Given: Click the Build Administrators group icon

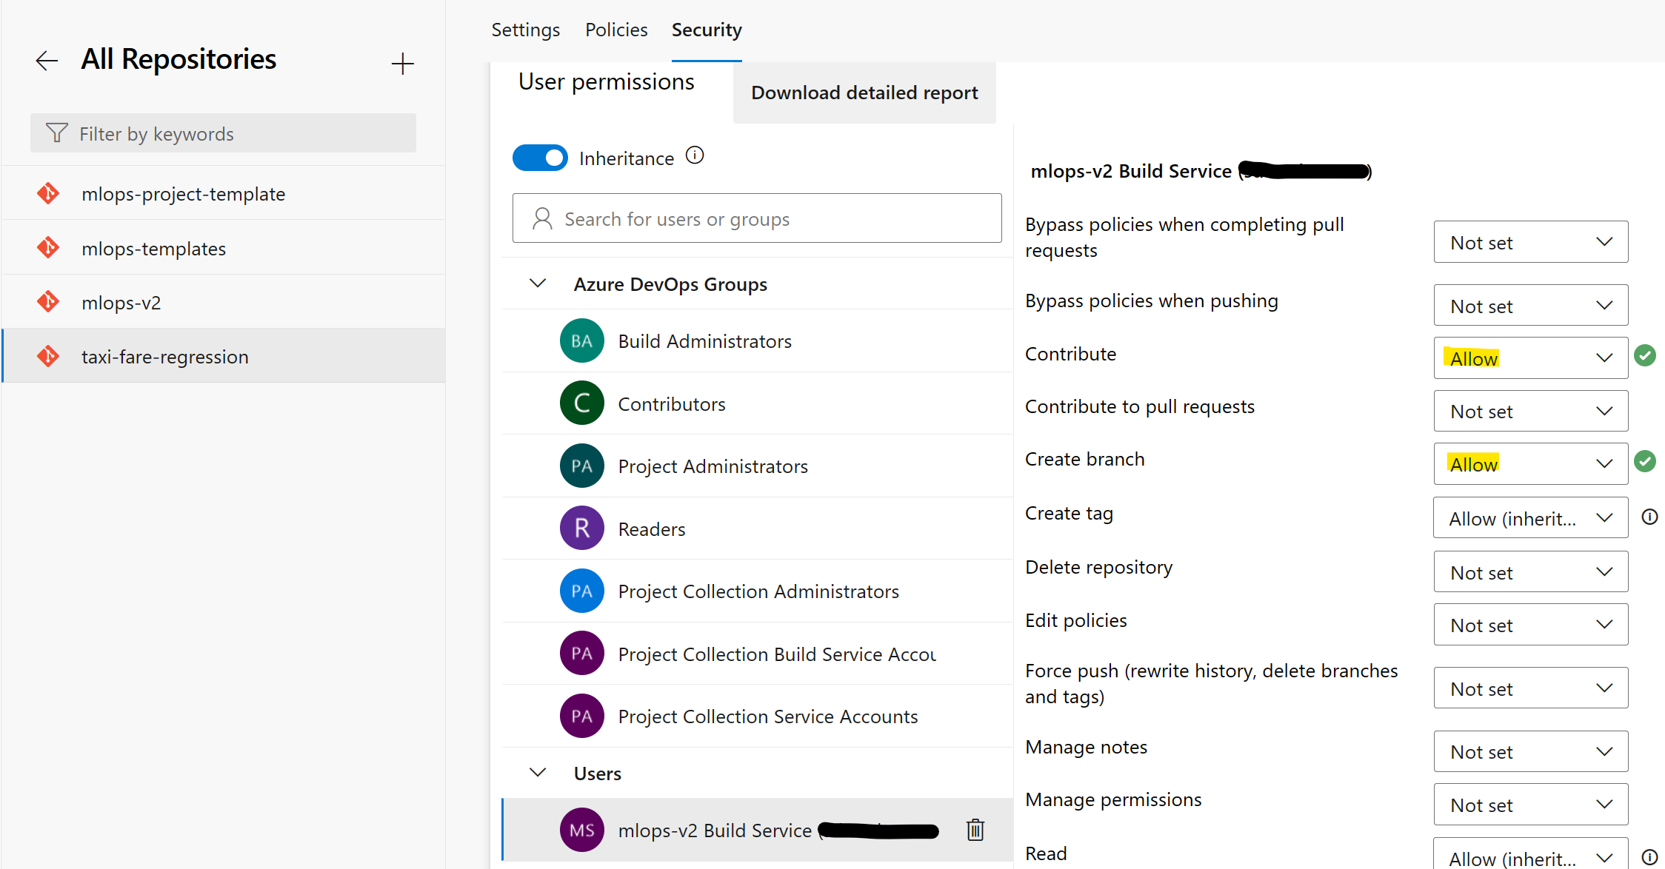Looking at the screenshot, I should [581, 341].
